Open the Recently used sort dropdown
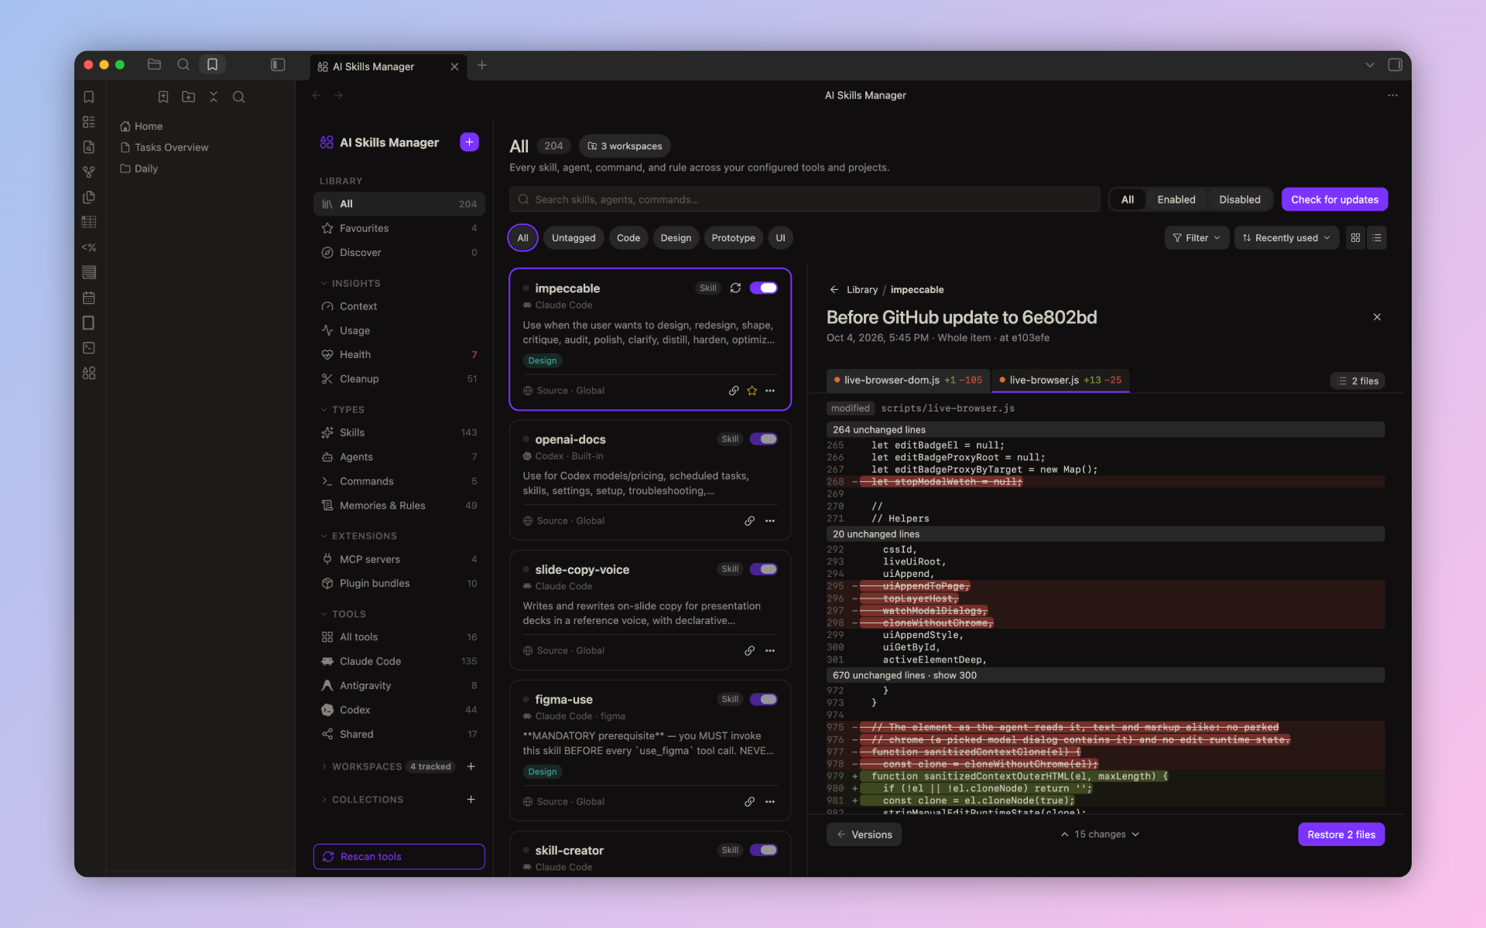This screenshot has height=928, width=1486. (1286, 238)
